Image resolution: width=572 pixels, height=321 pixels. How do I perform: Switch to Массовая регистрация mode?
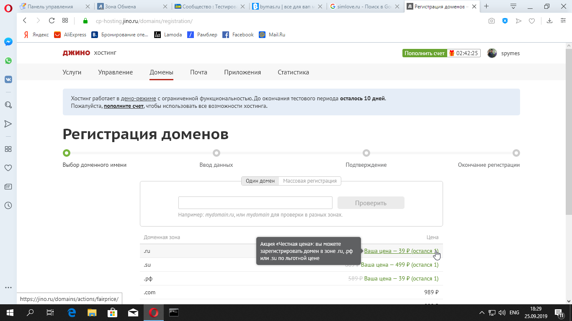click(310, 181)
